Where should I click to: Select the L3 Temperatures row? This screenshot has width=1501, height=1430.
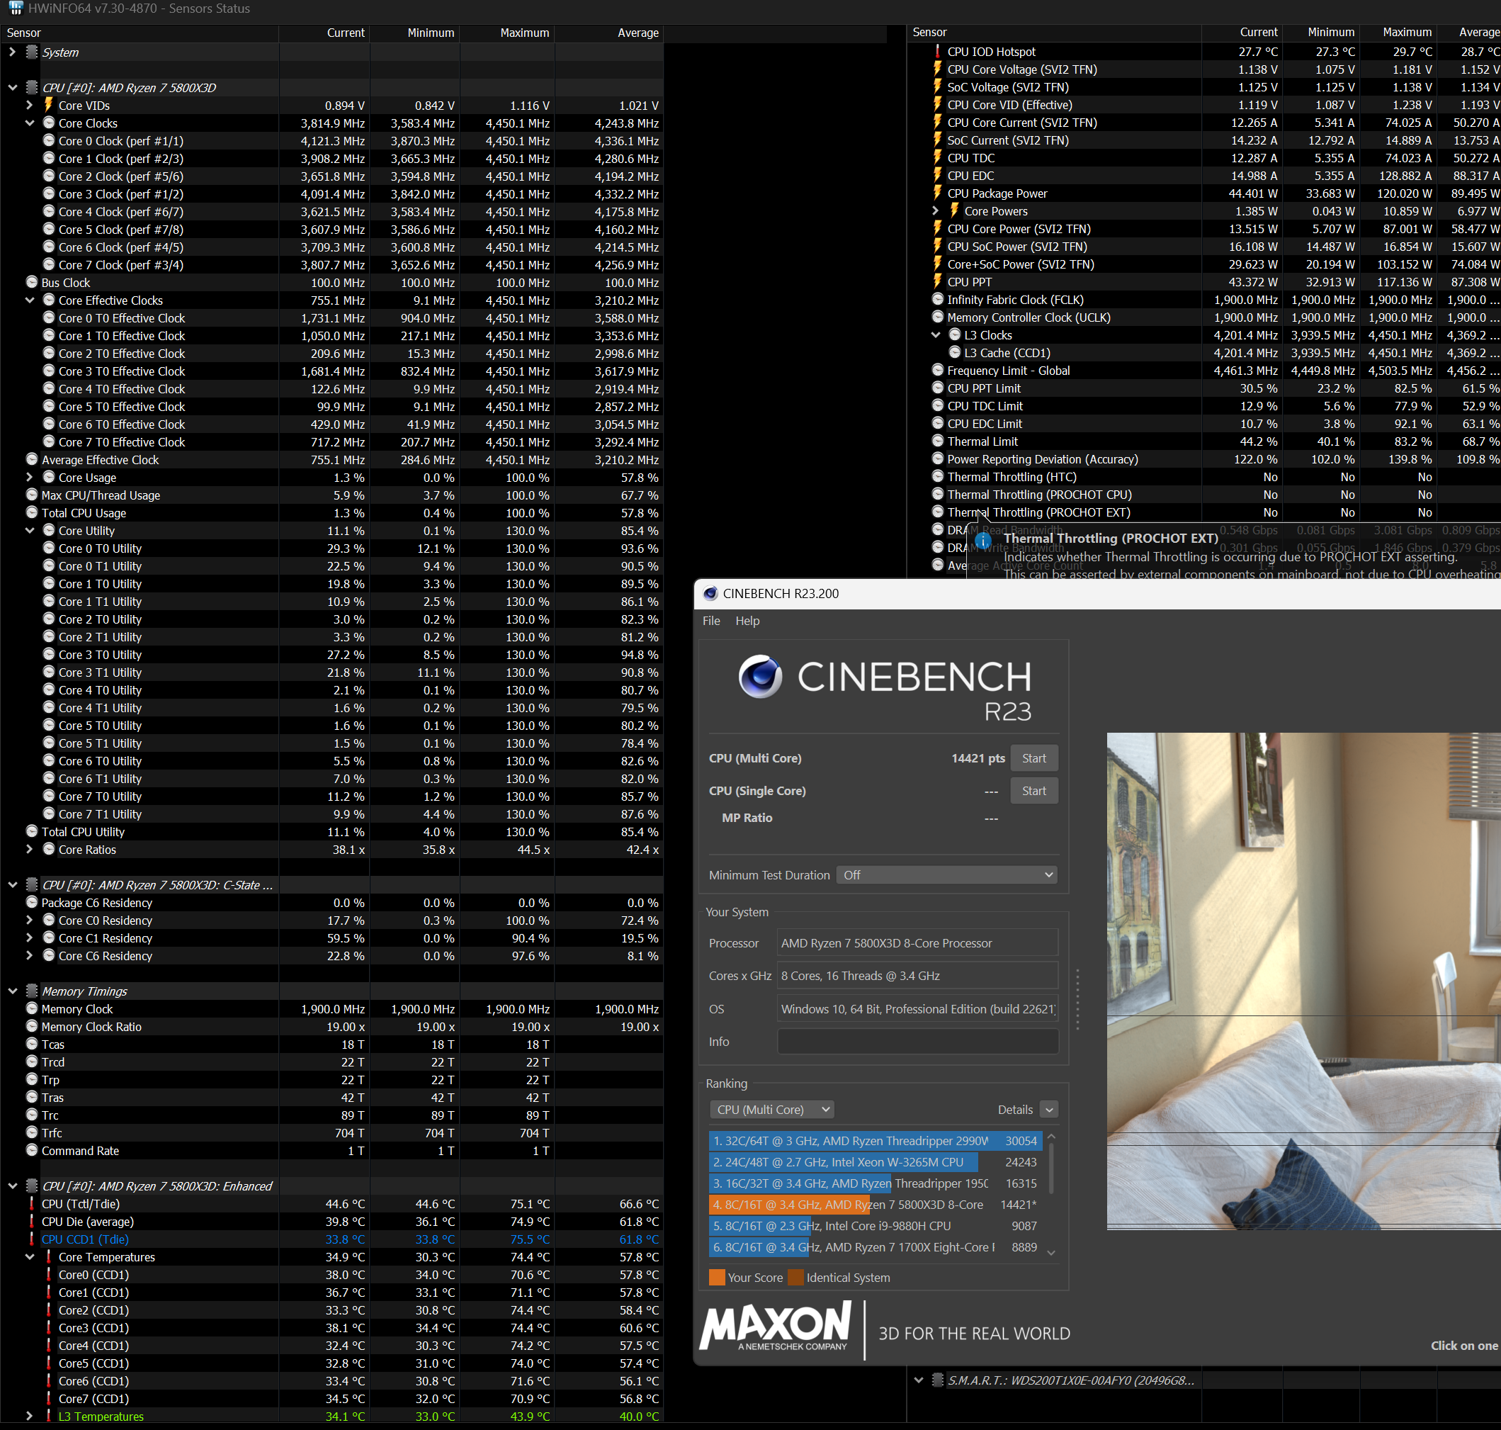click(x=332, y=1417)
